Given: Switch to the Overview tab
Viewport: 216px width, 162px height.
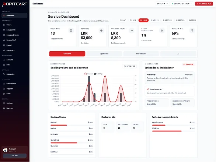Looking at the screenshot, I should tap(67, 54).
